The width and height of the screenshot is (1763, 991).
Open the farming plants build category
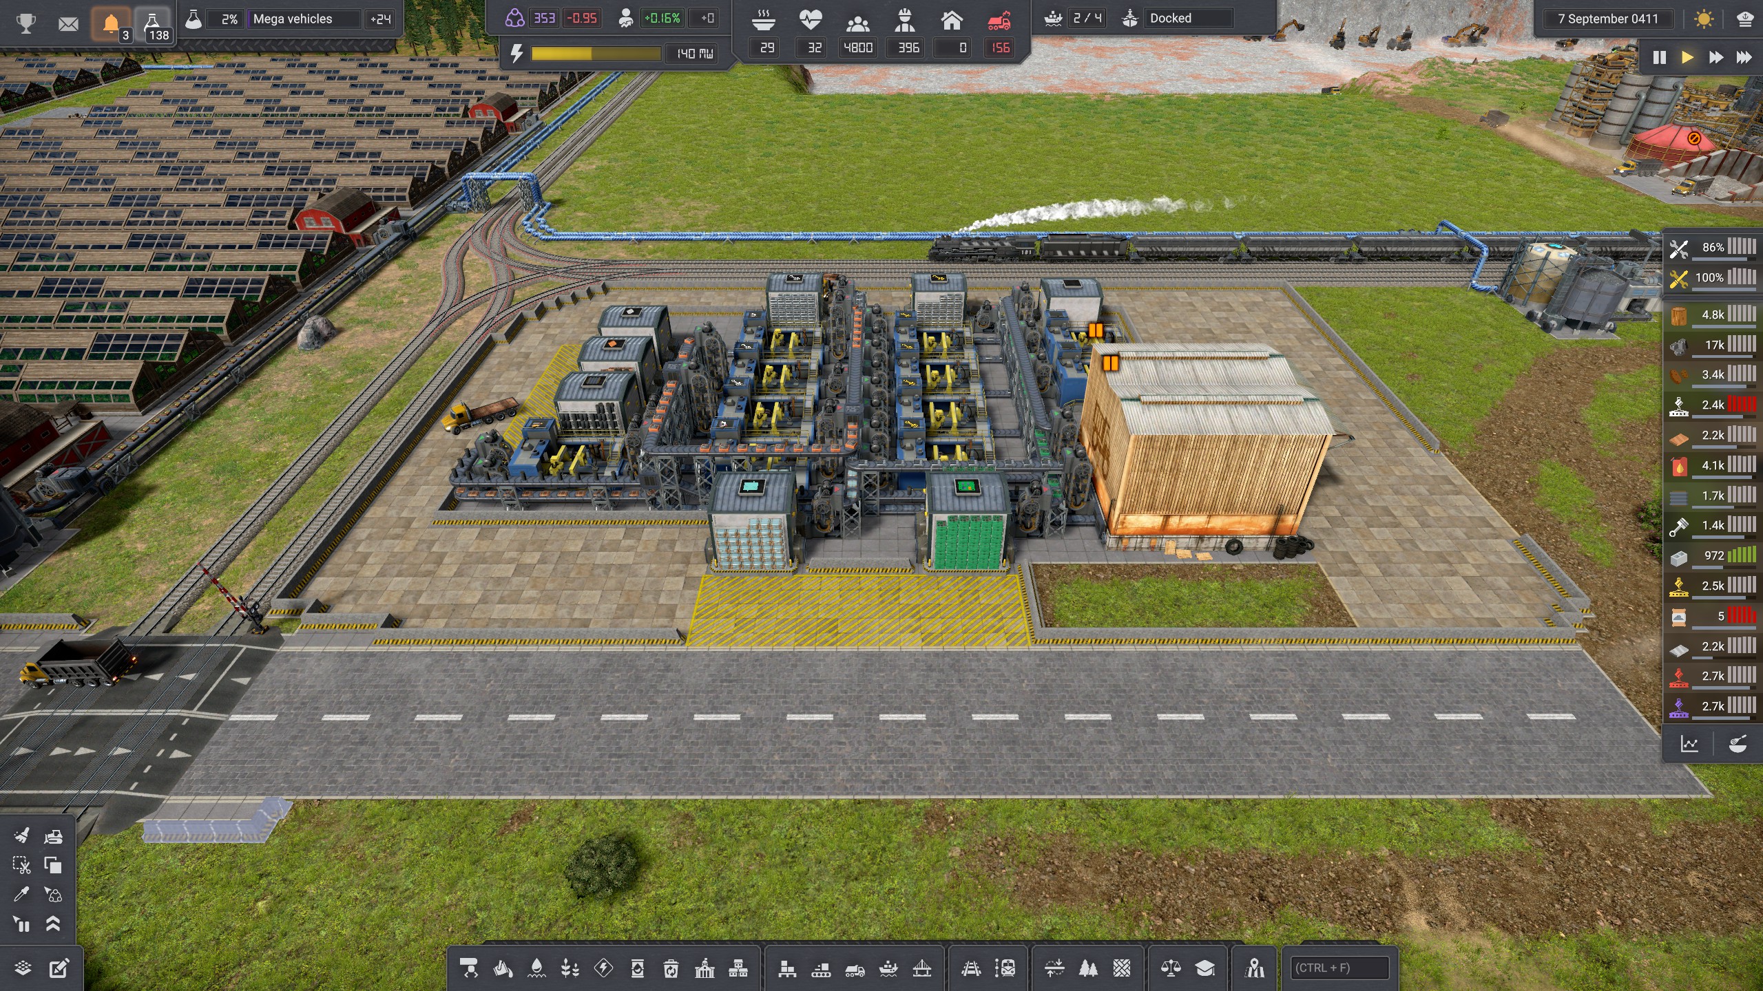570,969
